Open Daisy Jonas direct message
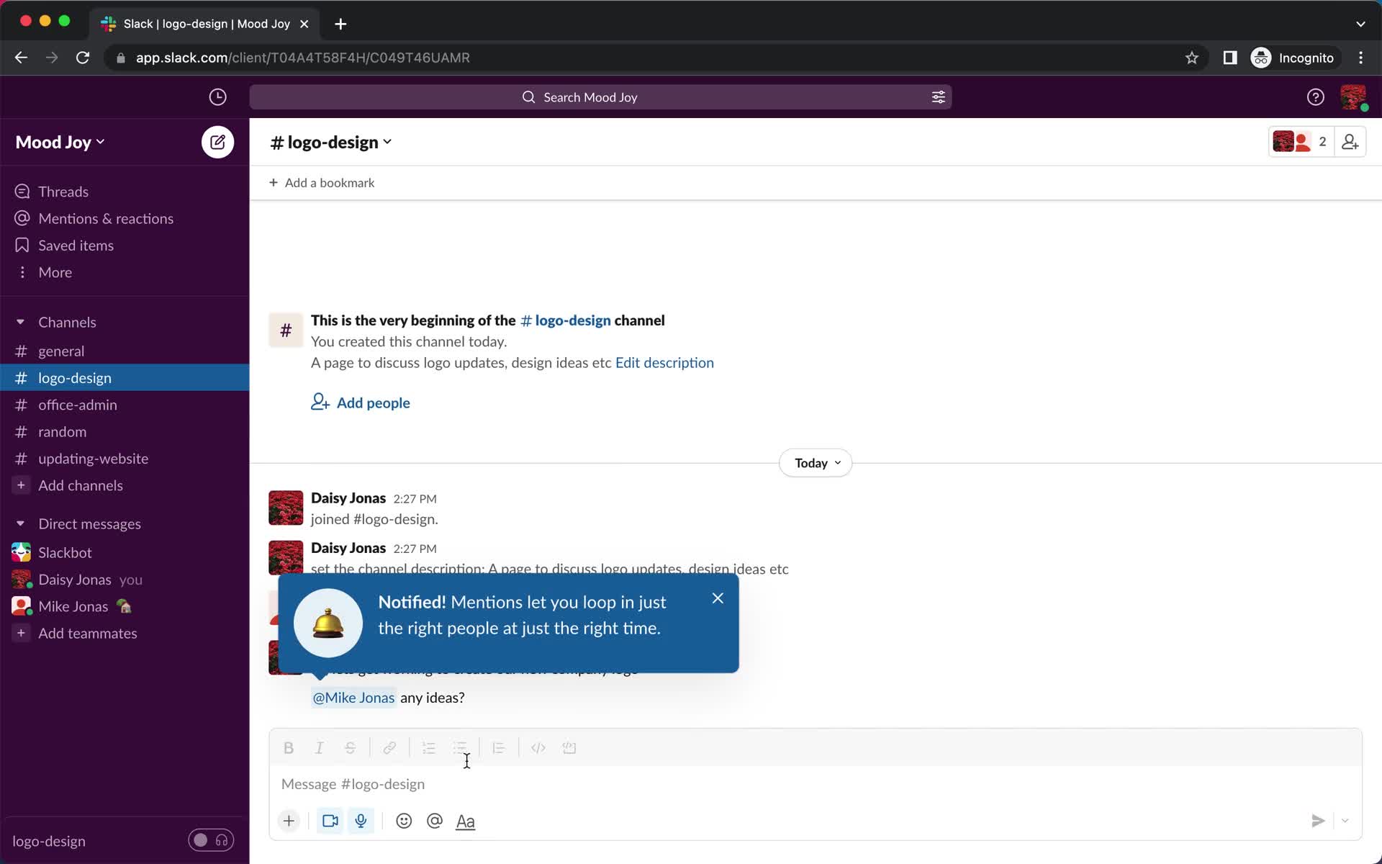The image size is (1382, 864). (125, 580)
